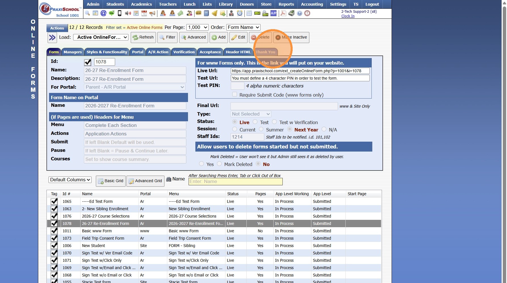Screen dimensions: 507x283
Task: Expand the Order Form Name dropdown
Action: 243,27
